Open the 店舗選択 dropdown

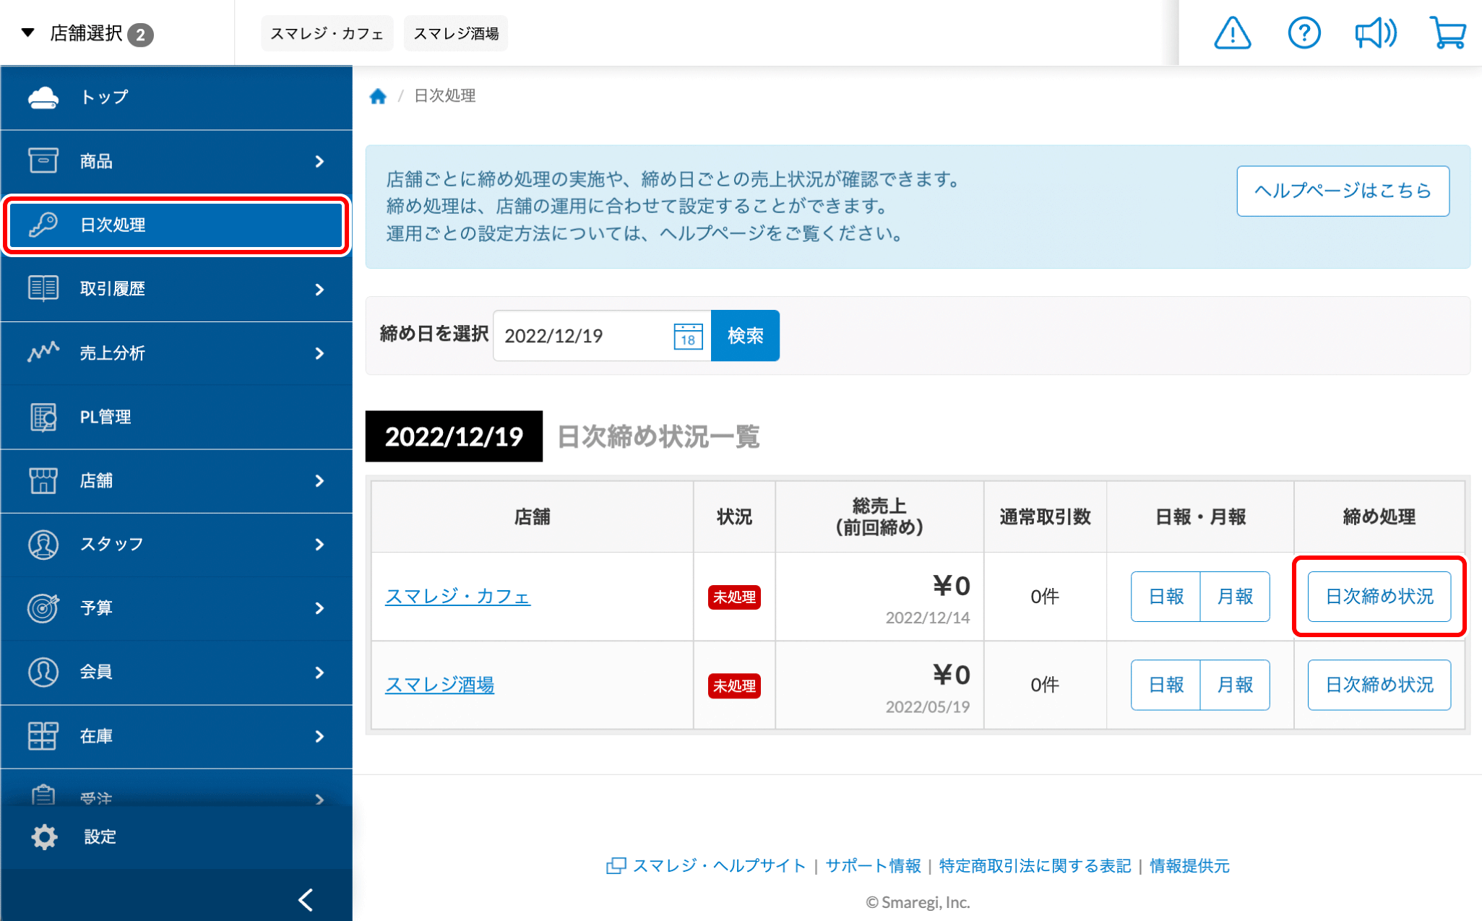[87, 33]
